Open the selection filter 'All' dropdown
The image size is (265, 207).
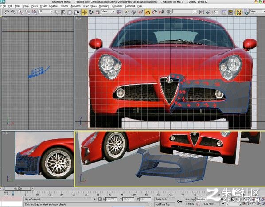pos(46,12)
